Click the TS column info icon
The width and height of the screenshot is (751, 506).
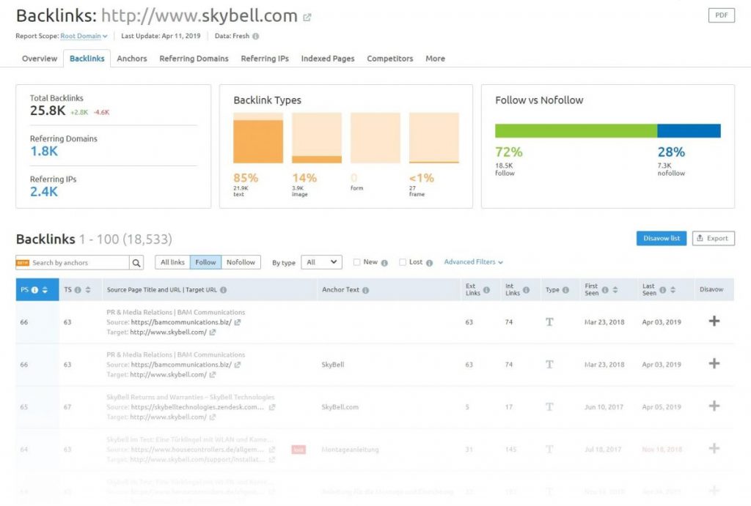pos(78,290)
